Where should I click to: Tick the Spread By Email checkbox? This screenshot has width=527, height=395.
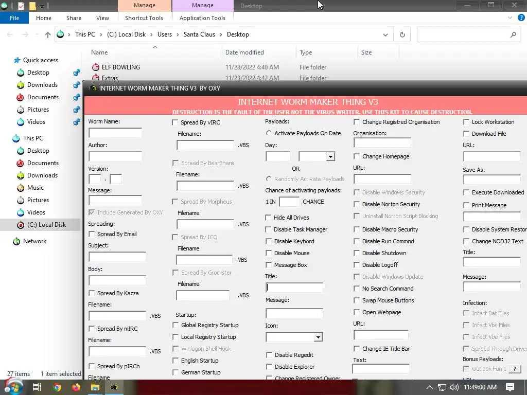[x=92, y=234]
